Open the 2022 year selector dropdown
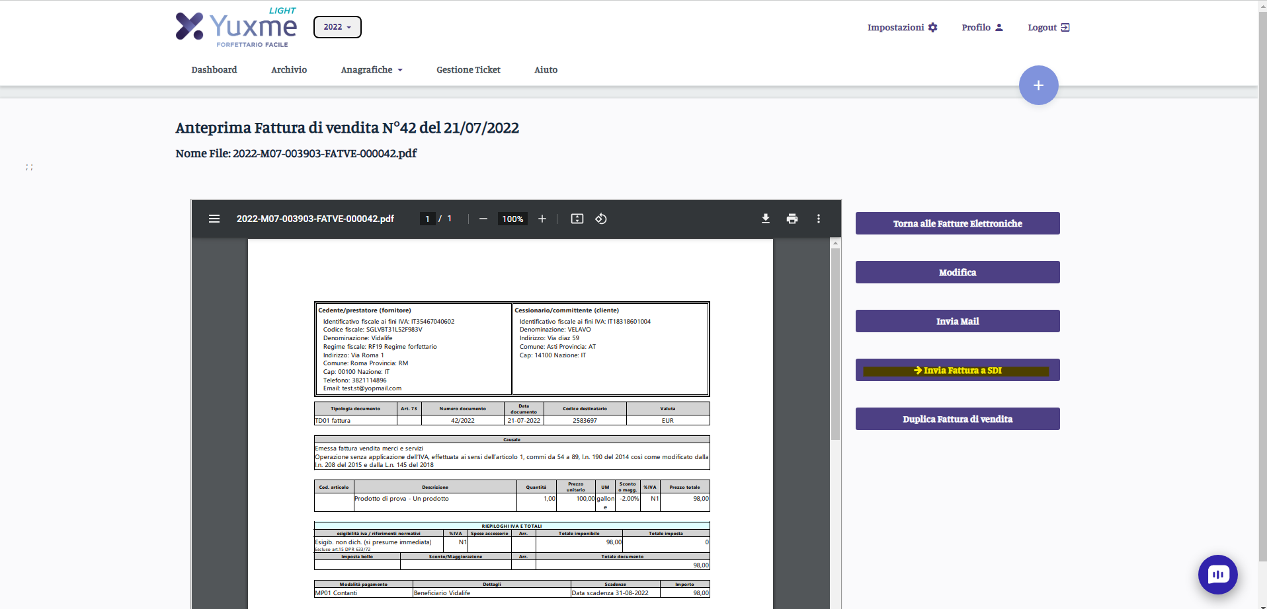Screen dimensions: 1267x609 tap(337, 27)
